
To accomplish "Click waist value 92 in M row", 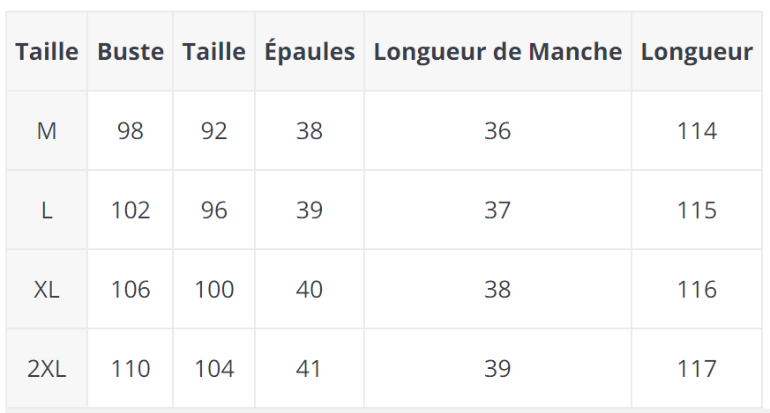I will coord(214,131).
